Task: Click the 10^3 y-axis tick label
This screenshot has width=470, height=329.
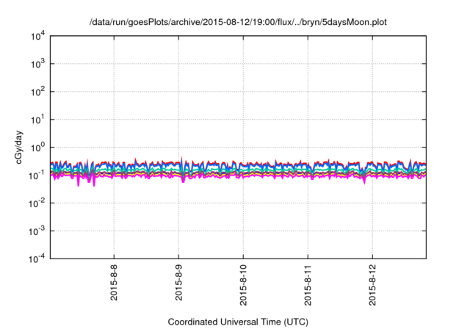Action: (37, 64)
